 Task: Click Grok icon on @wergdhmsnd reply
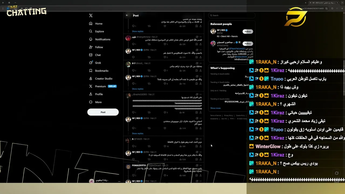click(197, 37)
